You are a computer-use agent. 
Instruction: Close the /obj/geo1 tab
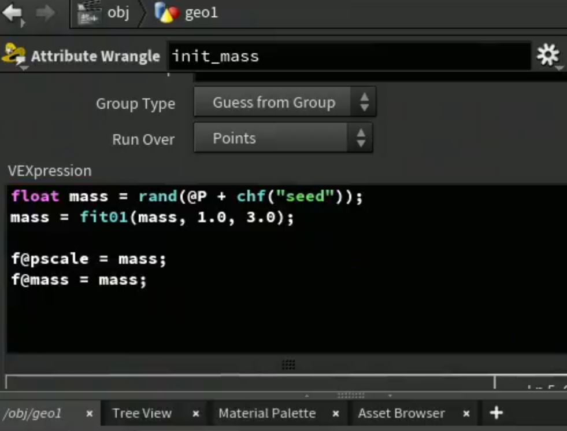click(x=90, y=414)
